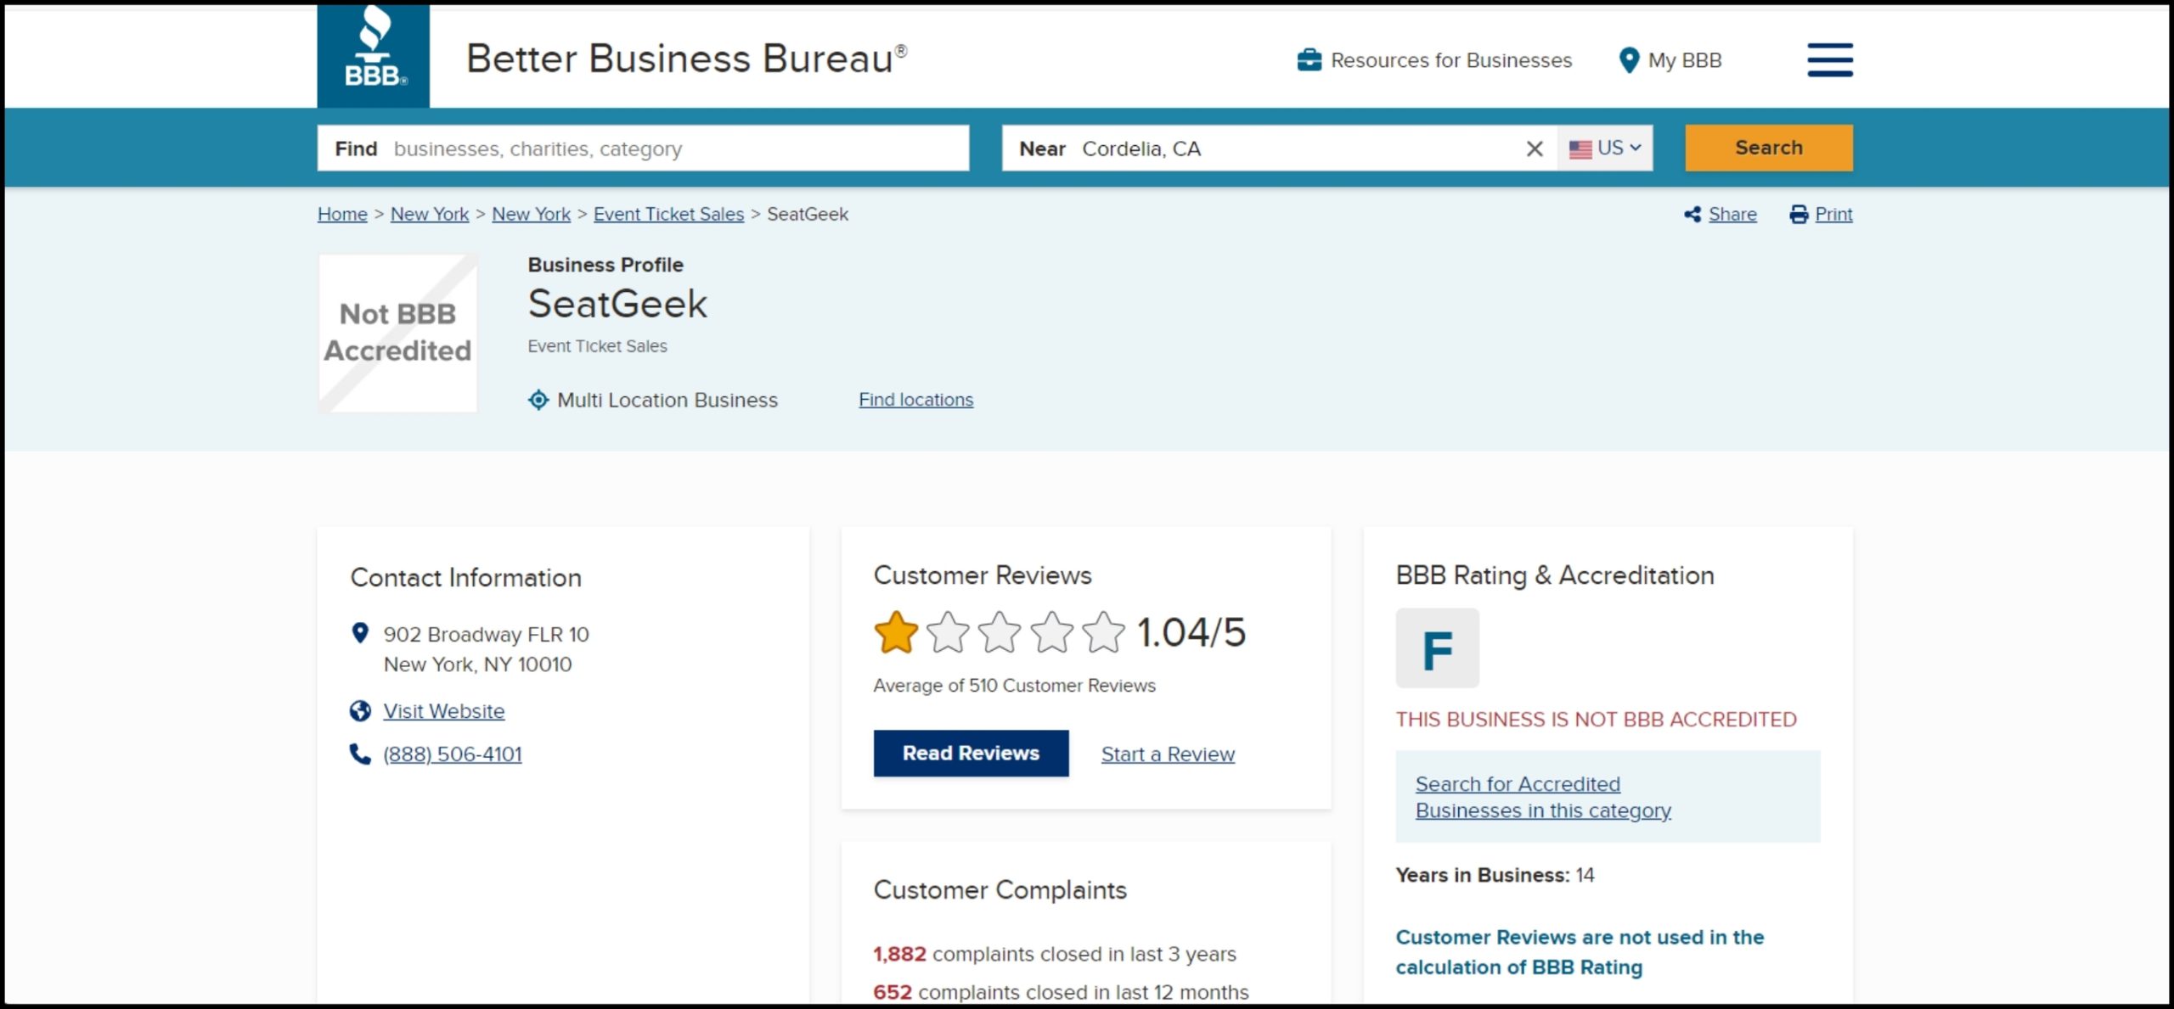Navigate to the Home breadcrumb

point(342,215)
